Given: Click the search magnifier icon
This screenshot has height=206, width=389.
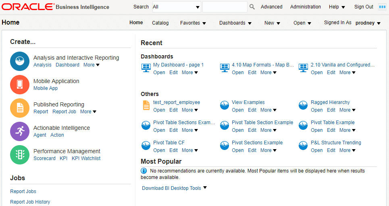Looking at the screenshot, I should [x=252, y=7].
